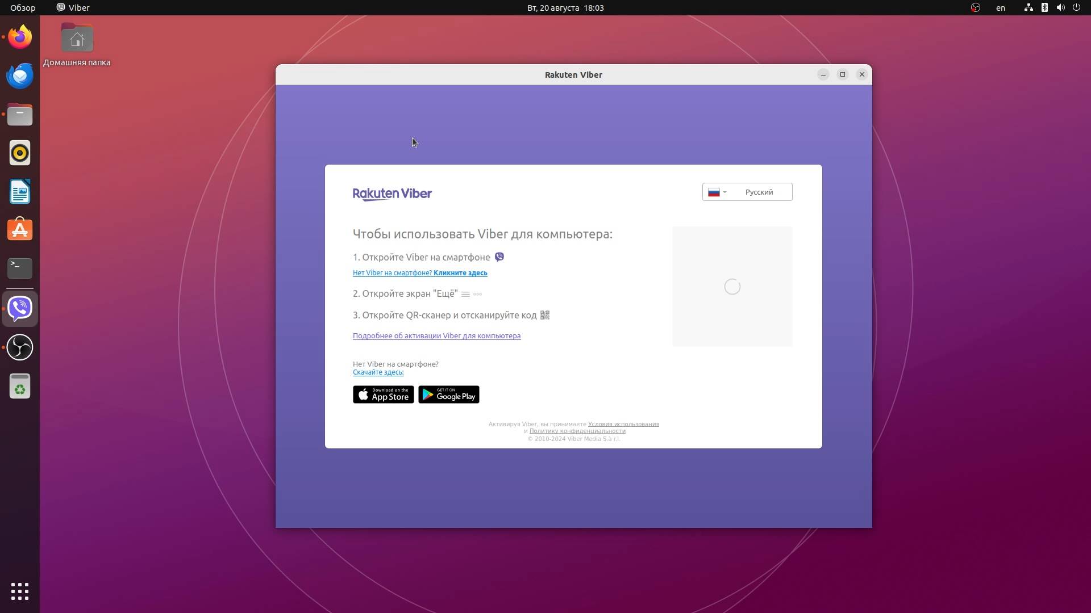Open Viber from the Ubuntu dock
The width and height of the screenshot is (1091, 613).
point(20,308)
